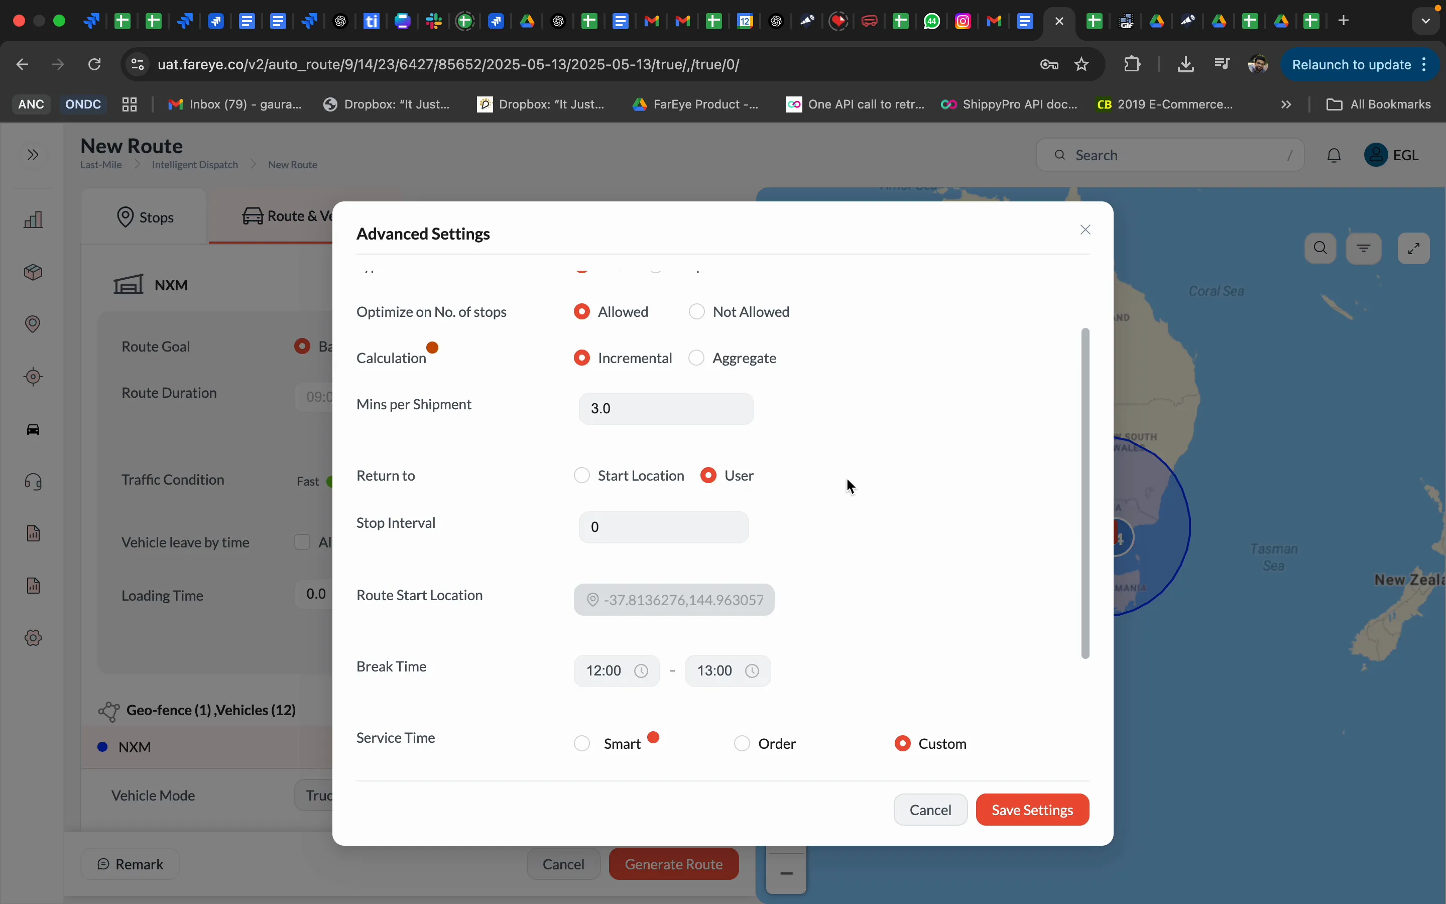Viewport: 1446px width, 904px height.
Task: Click the top Search box
Action: pyautogui.click(x=1170, y=156)
